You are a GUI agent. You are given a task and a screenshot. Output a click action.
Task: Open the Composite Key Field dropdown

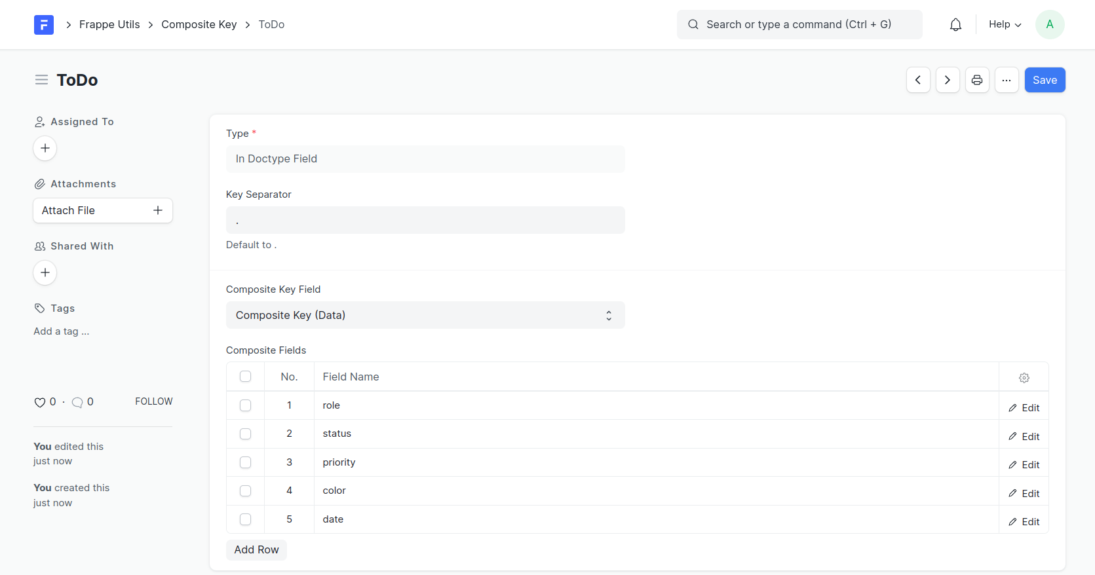(x=425, y=315)
